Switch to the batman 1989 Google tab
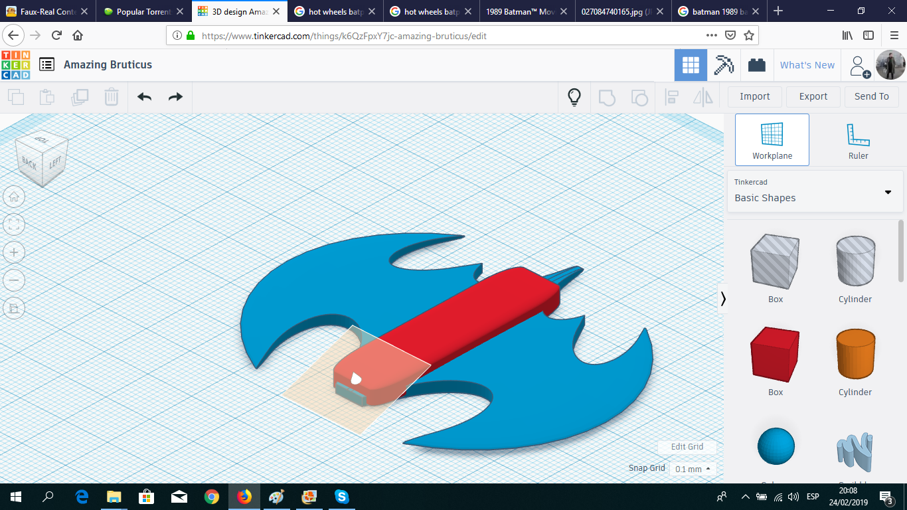 (718, 11)
